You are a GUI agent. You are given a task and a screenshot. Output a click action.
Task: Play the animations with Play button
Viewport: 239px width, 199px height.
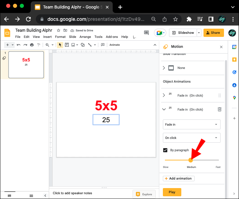[x=172, y=192]
